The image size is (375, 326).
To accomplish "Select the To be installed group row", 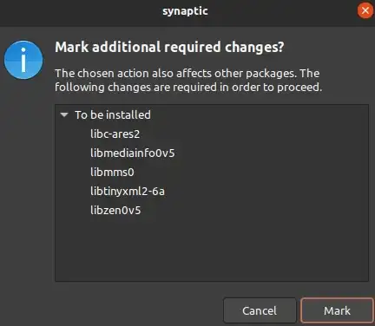I will click(x=212, y=114).
